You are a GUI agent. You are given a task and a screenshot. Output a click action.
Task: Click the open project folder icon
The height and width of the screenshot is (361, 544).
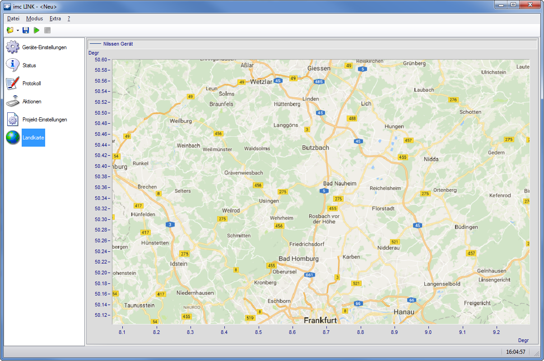pyautogui.click(x=10, y=30)
